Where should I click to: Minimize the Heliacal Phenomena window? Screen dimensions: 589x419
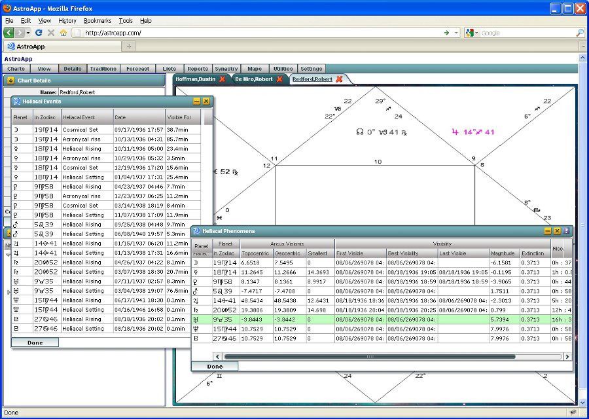click(547, 231)
